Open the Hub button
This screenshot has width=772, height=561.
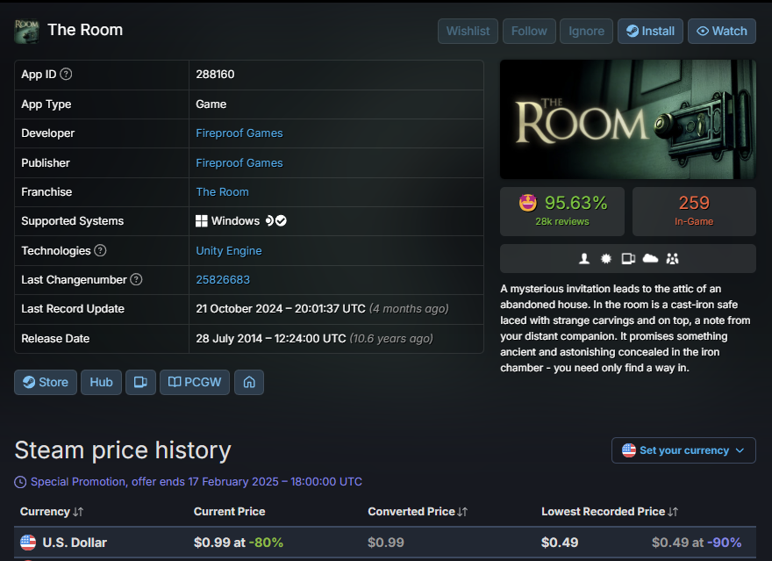point(102,382)
